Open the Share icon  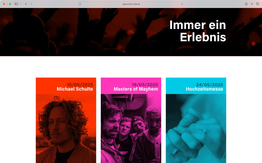pos(246,4)
